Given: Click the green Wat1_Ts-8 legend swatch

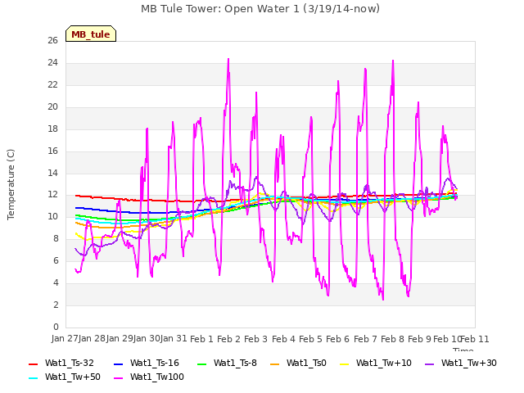Looking at the screenshot, I should (x=202, y=364).
